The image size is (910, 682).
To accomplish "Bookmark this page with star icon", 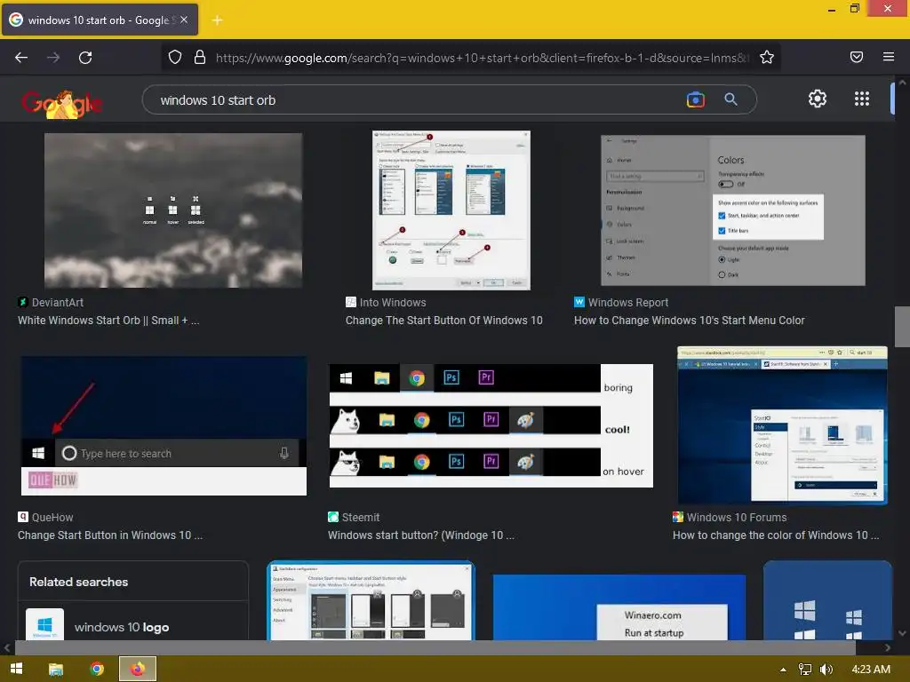I will coord(767,58).
